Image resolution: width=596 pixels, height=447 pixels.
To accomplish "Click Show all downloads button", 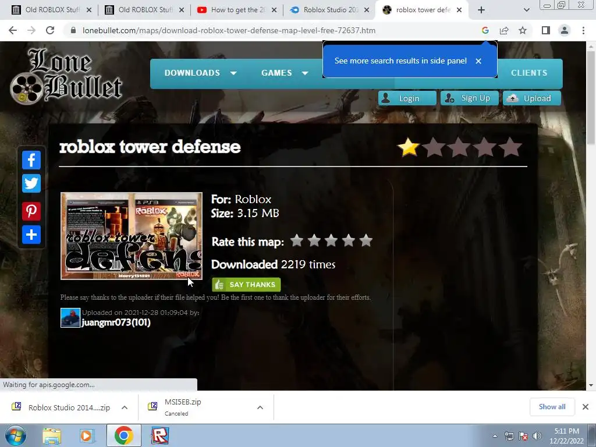I will pos(552,407).
